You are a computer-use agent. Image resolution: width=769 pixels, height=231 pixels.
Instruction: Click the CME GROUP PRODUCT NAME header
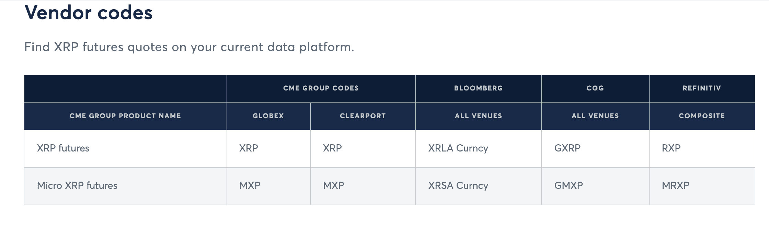[125, 116]
